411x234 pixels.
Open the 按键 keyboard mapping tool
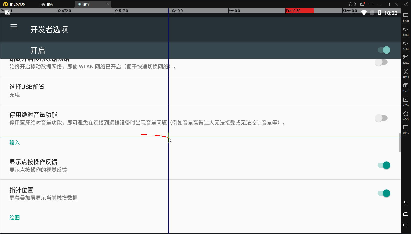[x=406, y=17]
